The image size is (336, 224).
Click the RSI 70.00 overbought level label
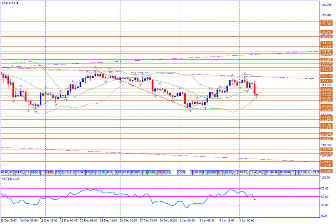(x=325, y=189)
